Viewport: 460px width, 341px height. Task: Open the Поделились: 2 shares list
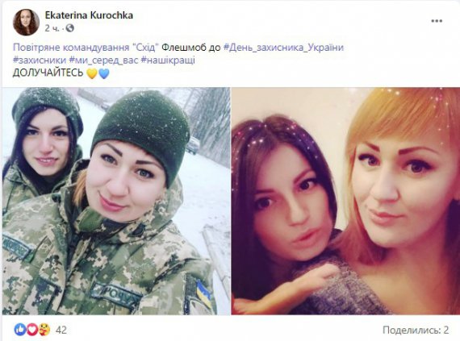point(416,330)
